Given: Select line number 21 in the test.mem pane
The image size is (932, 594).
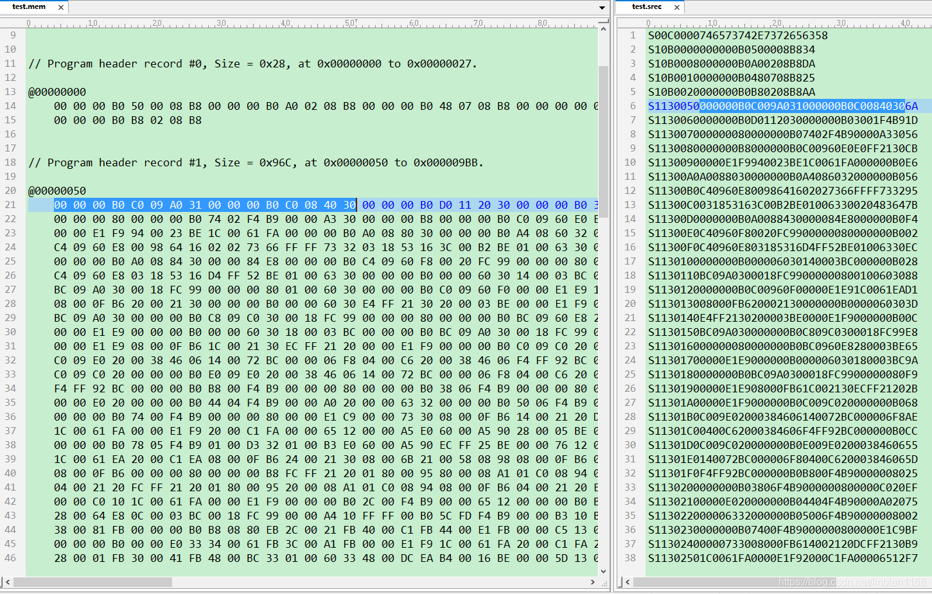Looking at the screenshot, I should 10,205.
